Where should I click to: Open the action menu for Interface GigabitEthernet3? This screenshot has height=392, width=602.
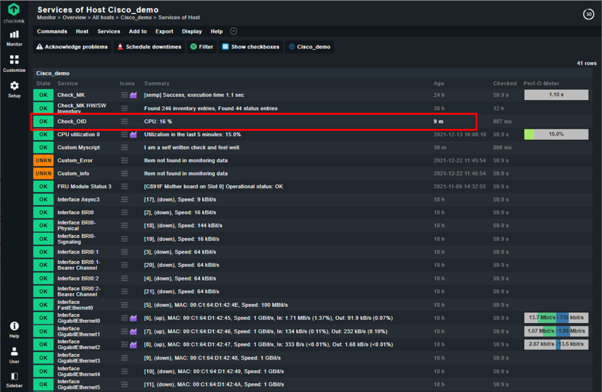[x=125, y=357]
